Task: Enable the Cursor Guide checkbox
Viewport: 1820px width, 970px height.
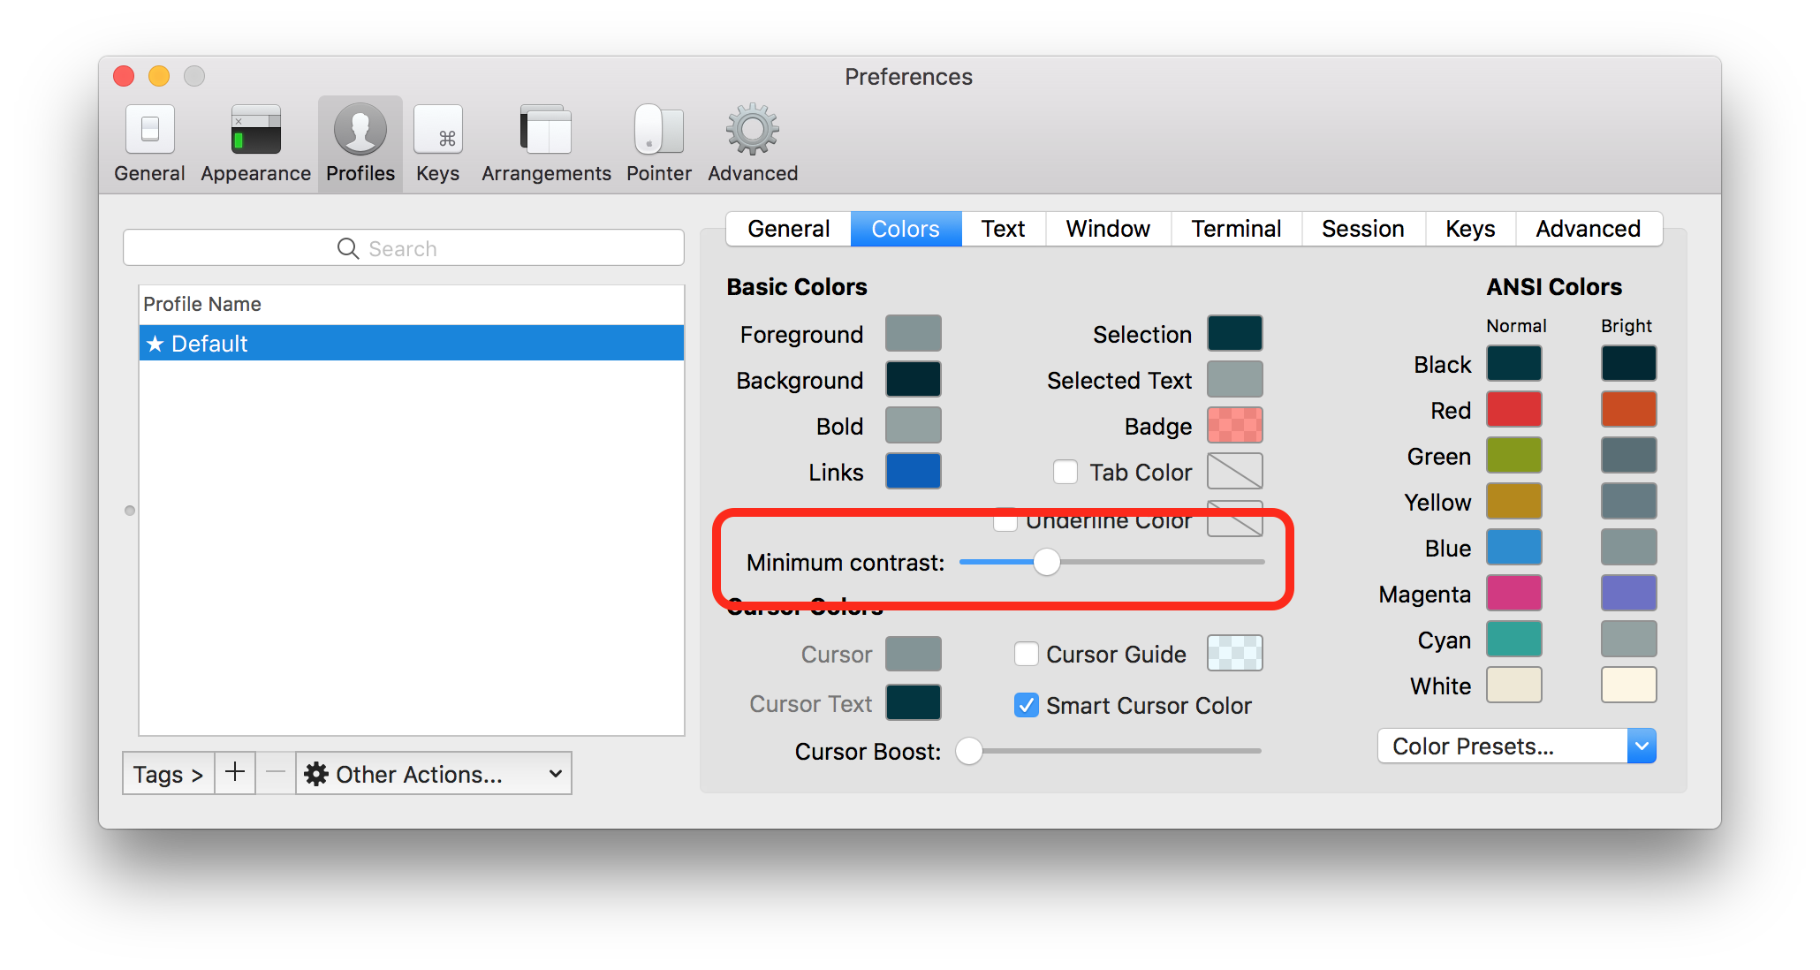Action: coord(1026,654)
